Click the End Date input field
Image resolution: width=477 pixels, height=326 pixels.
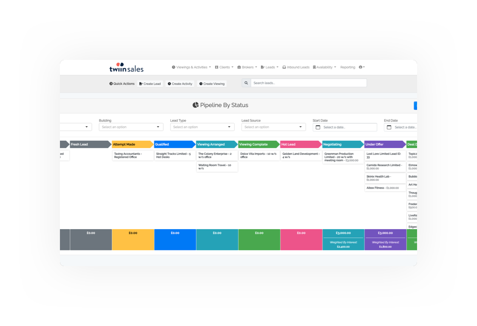(x=400, y=127)
